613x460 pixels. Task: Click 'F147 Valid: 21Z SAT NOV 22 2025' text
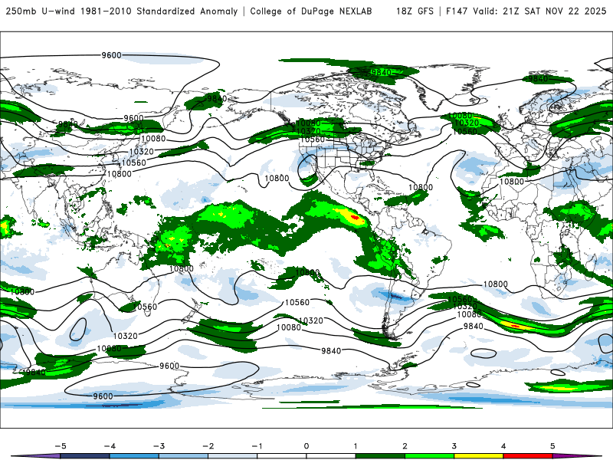[x=526, y=11]
